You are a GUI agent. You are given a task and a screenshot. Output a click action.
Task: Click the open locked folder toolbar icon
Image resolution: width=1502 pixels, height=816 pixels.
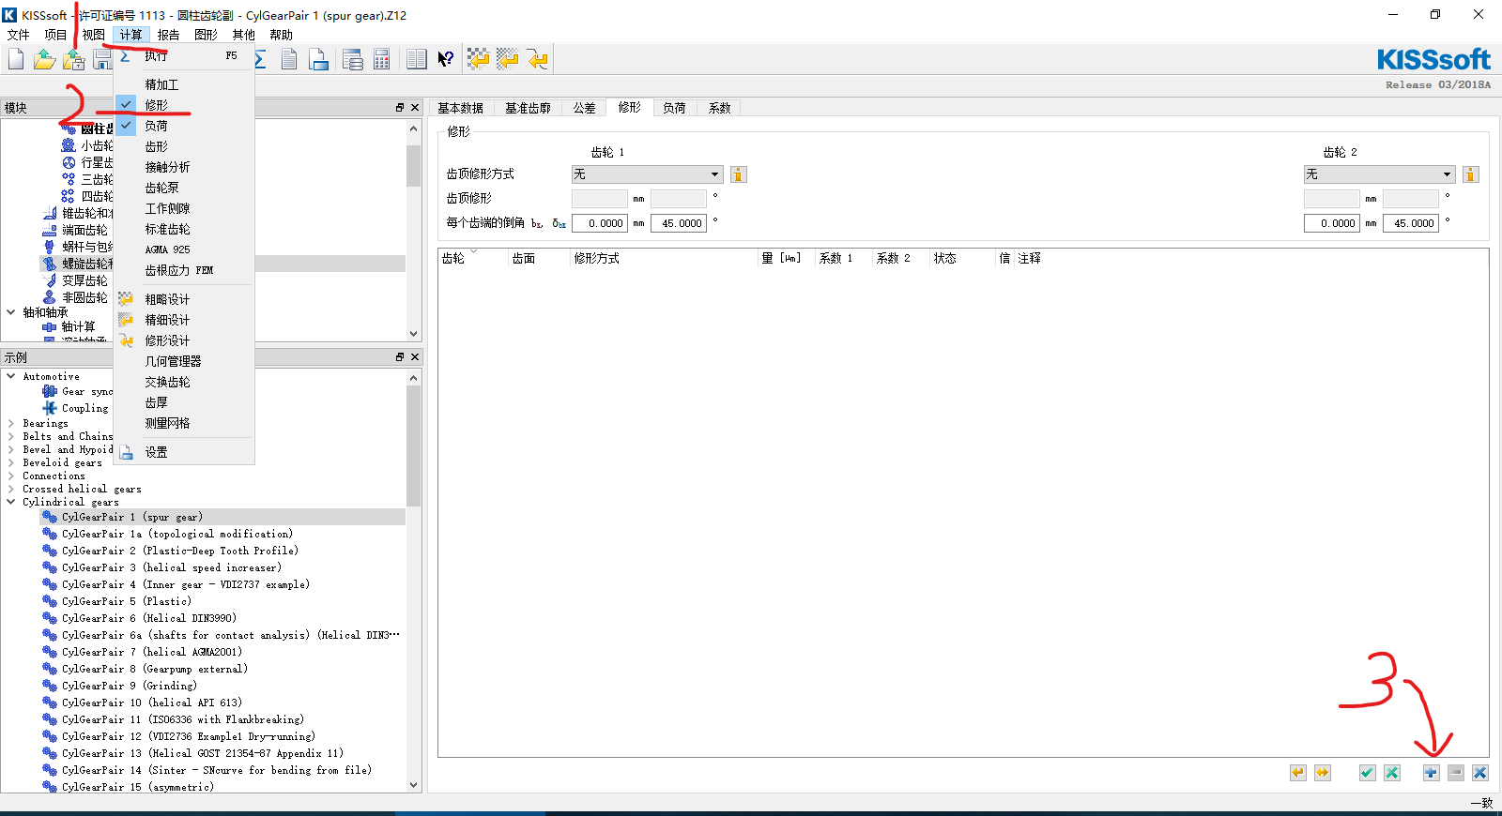pos(73,59)
